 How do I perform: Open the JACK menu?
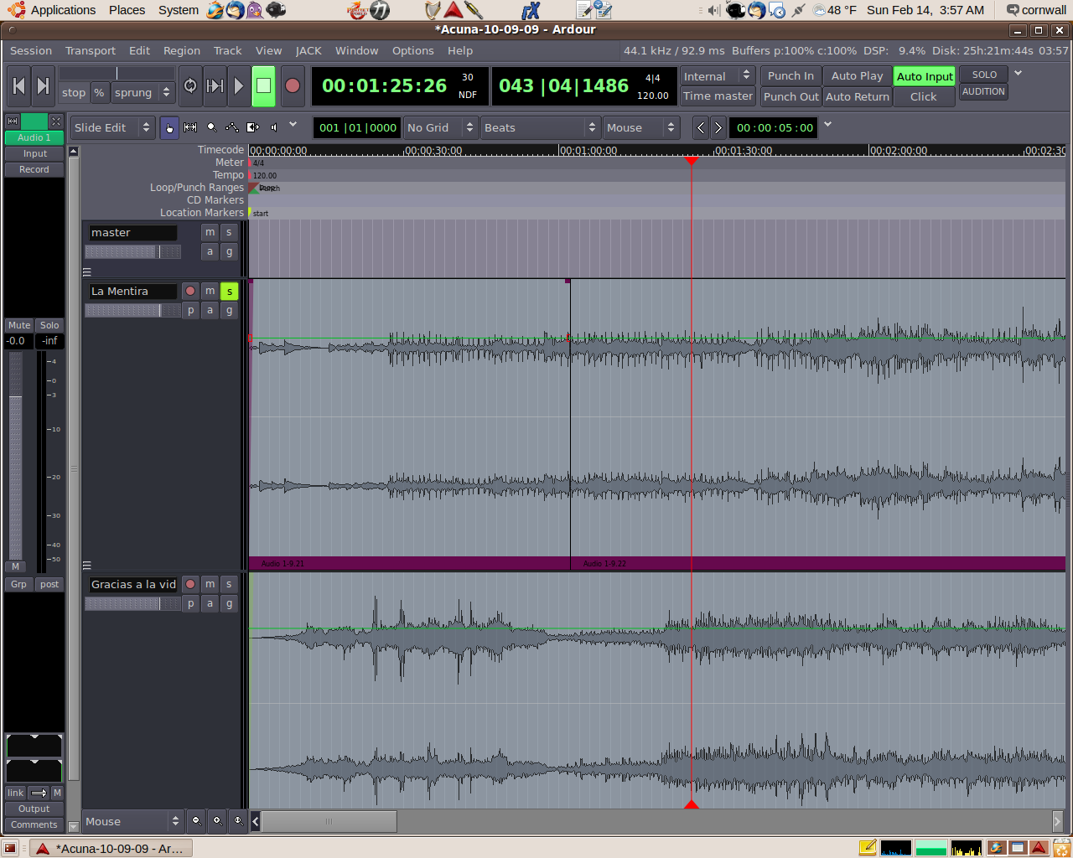[x=308, y=50]
